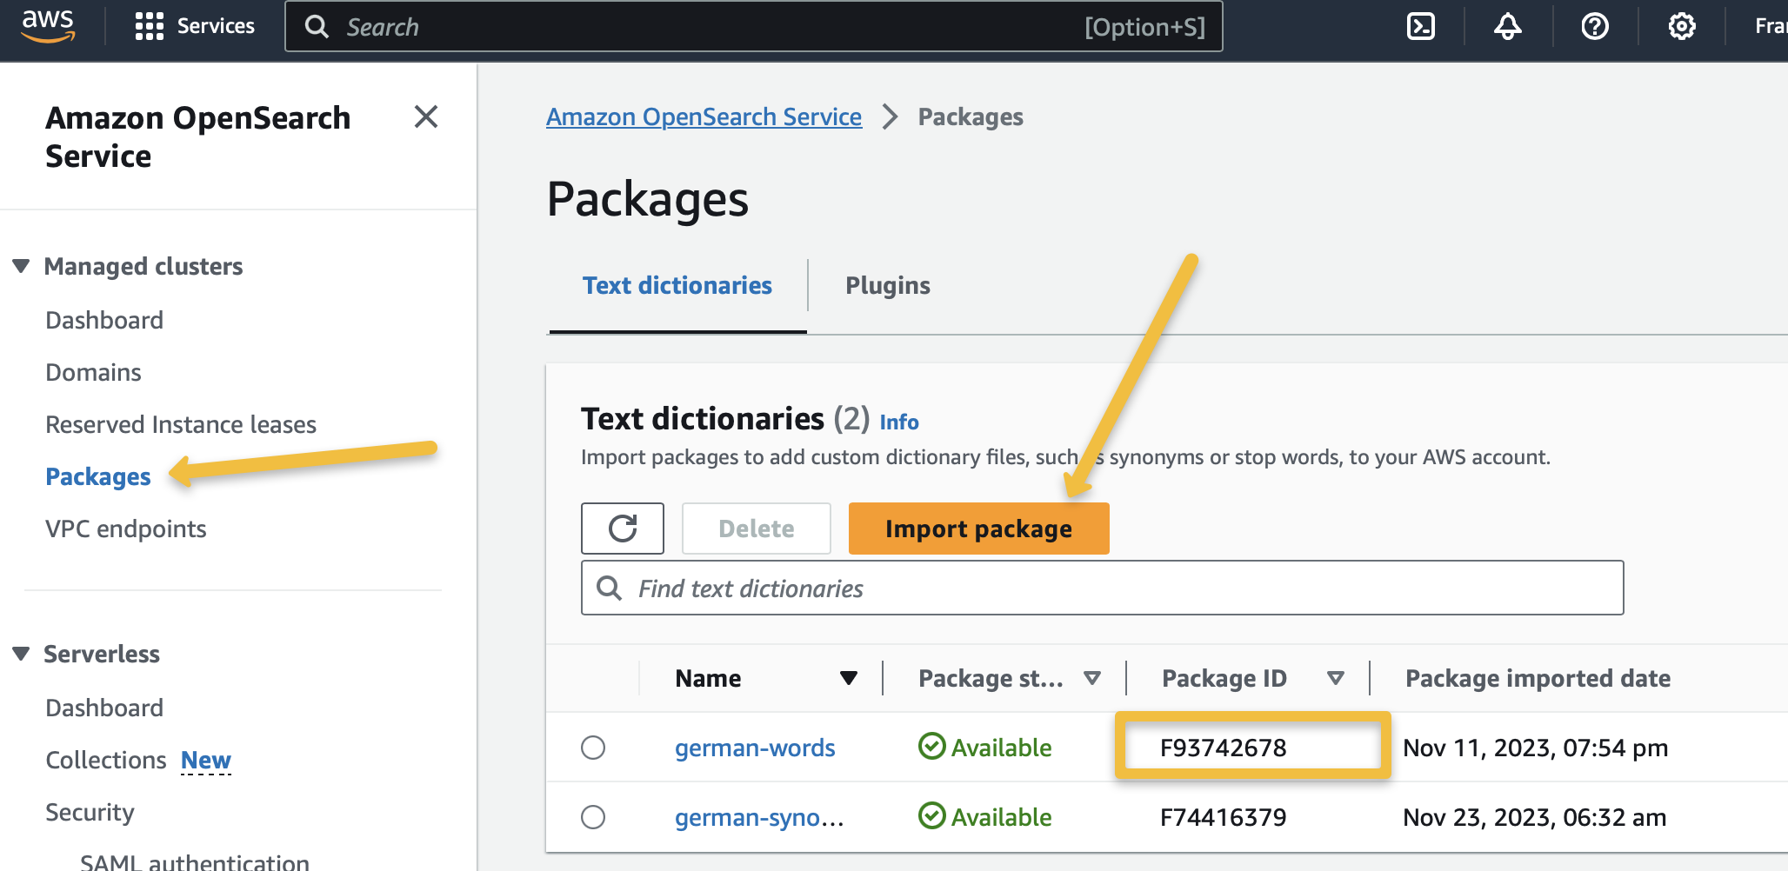Image resolution: width=1788 pixels, height=871 pixels.
Task: Click package ID F74416379
Action: pos(1223,817)
